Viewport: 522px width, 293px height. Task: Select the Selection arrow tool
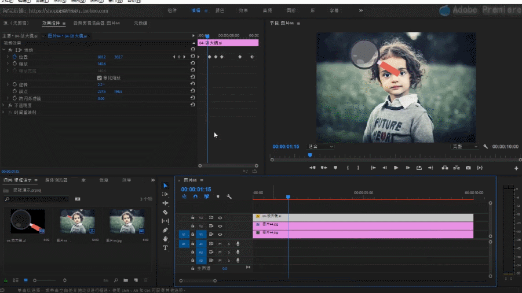point(166,186)
